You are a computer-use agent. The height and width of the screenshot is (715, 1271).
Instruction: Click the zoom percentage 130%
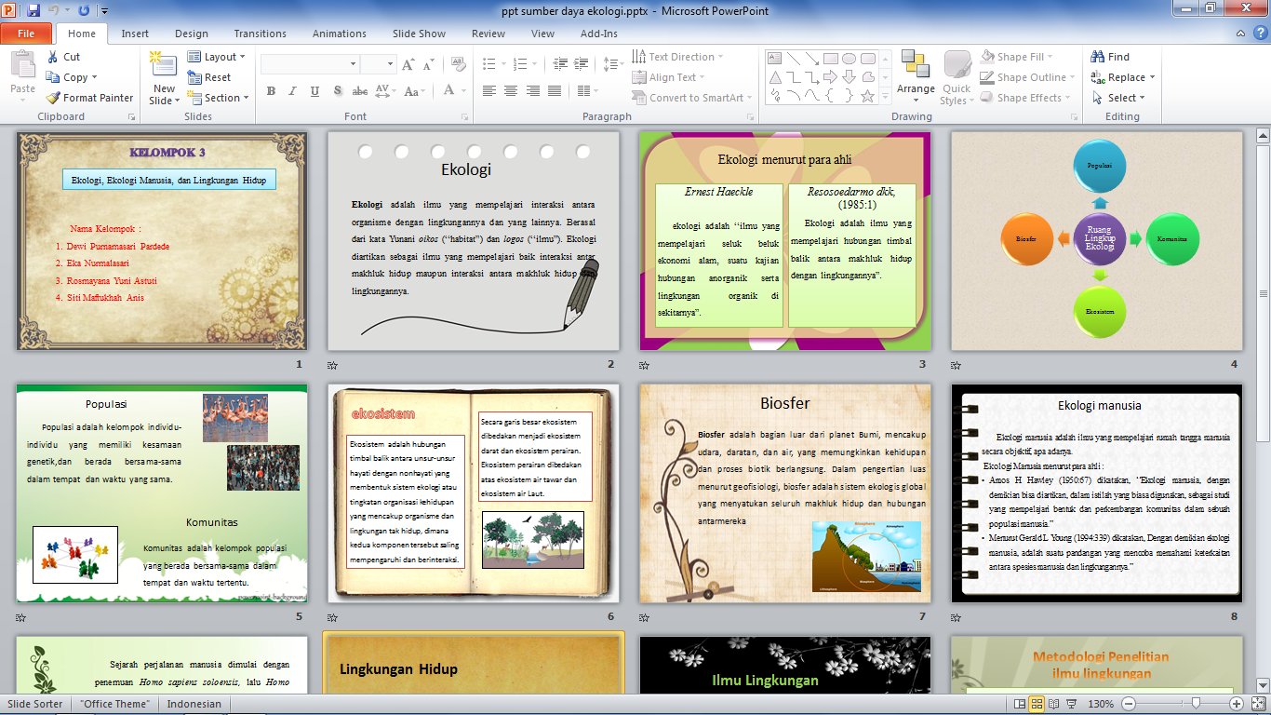1101,704
